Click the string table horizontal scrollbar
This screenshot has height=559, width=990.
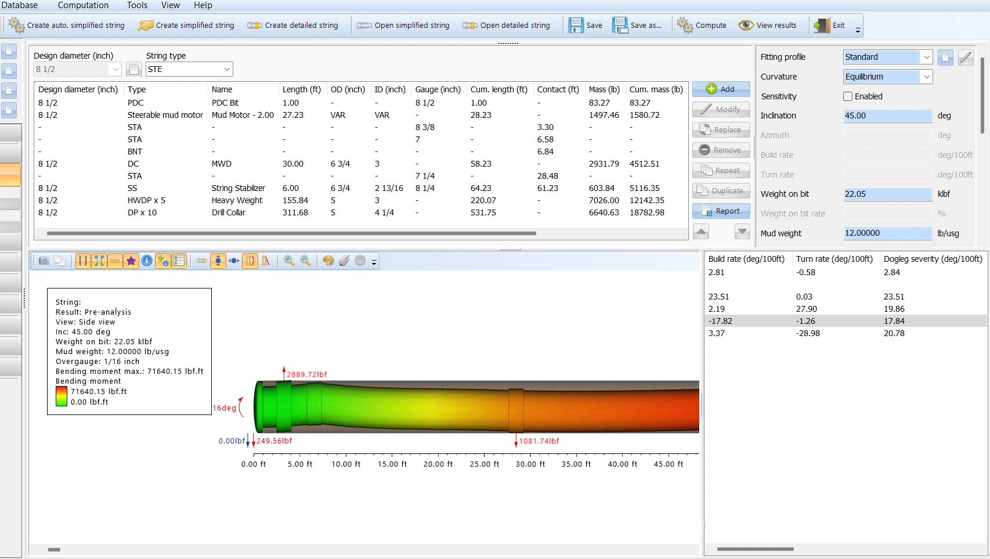[x=291, y=233]
